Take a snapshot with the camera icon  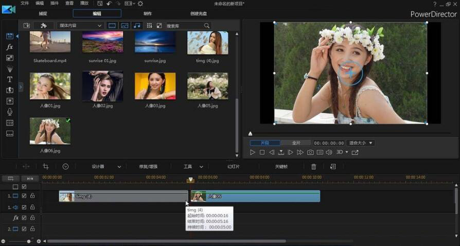310,152
